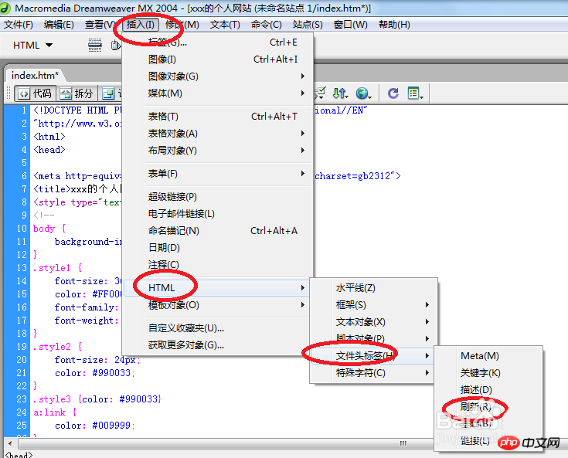Expand the 框架(S) submenu

(x=373, y=305)
